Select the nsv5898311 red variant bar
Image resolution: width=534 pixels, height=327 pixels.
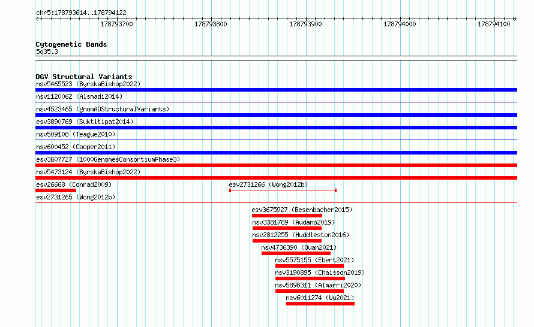pyautogui.click(x=310, y=291)
